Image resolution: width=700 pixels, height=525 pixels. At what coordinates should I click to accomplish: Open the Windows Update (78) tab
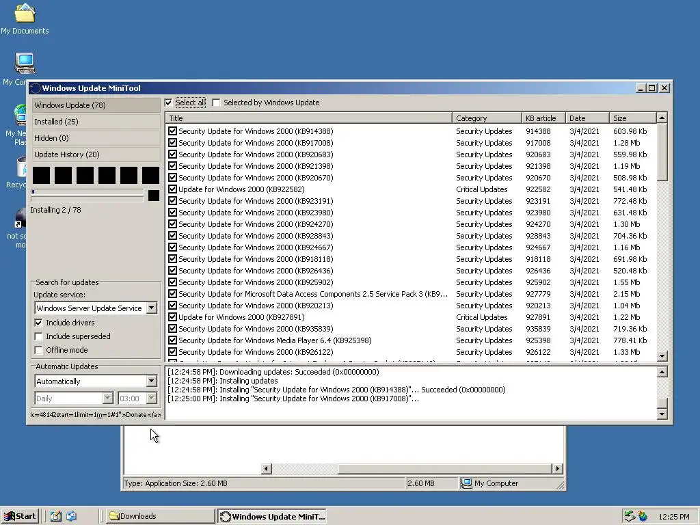pos(96,105)
